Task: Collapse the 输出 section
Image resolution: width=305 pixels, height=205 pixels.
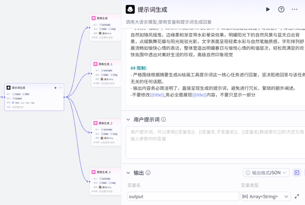Action: pos(128,173)
